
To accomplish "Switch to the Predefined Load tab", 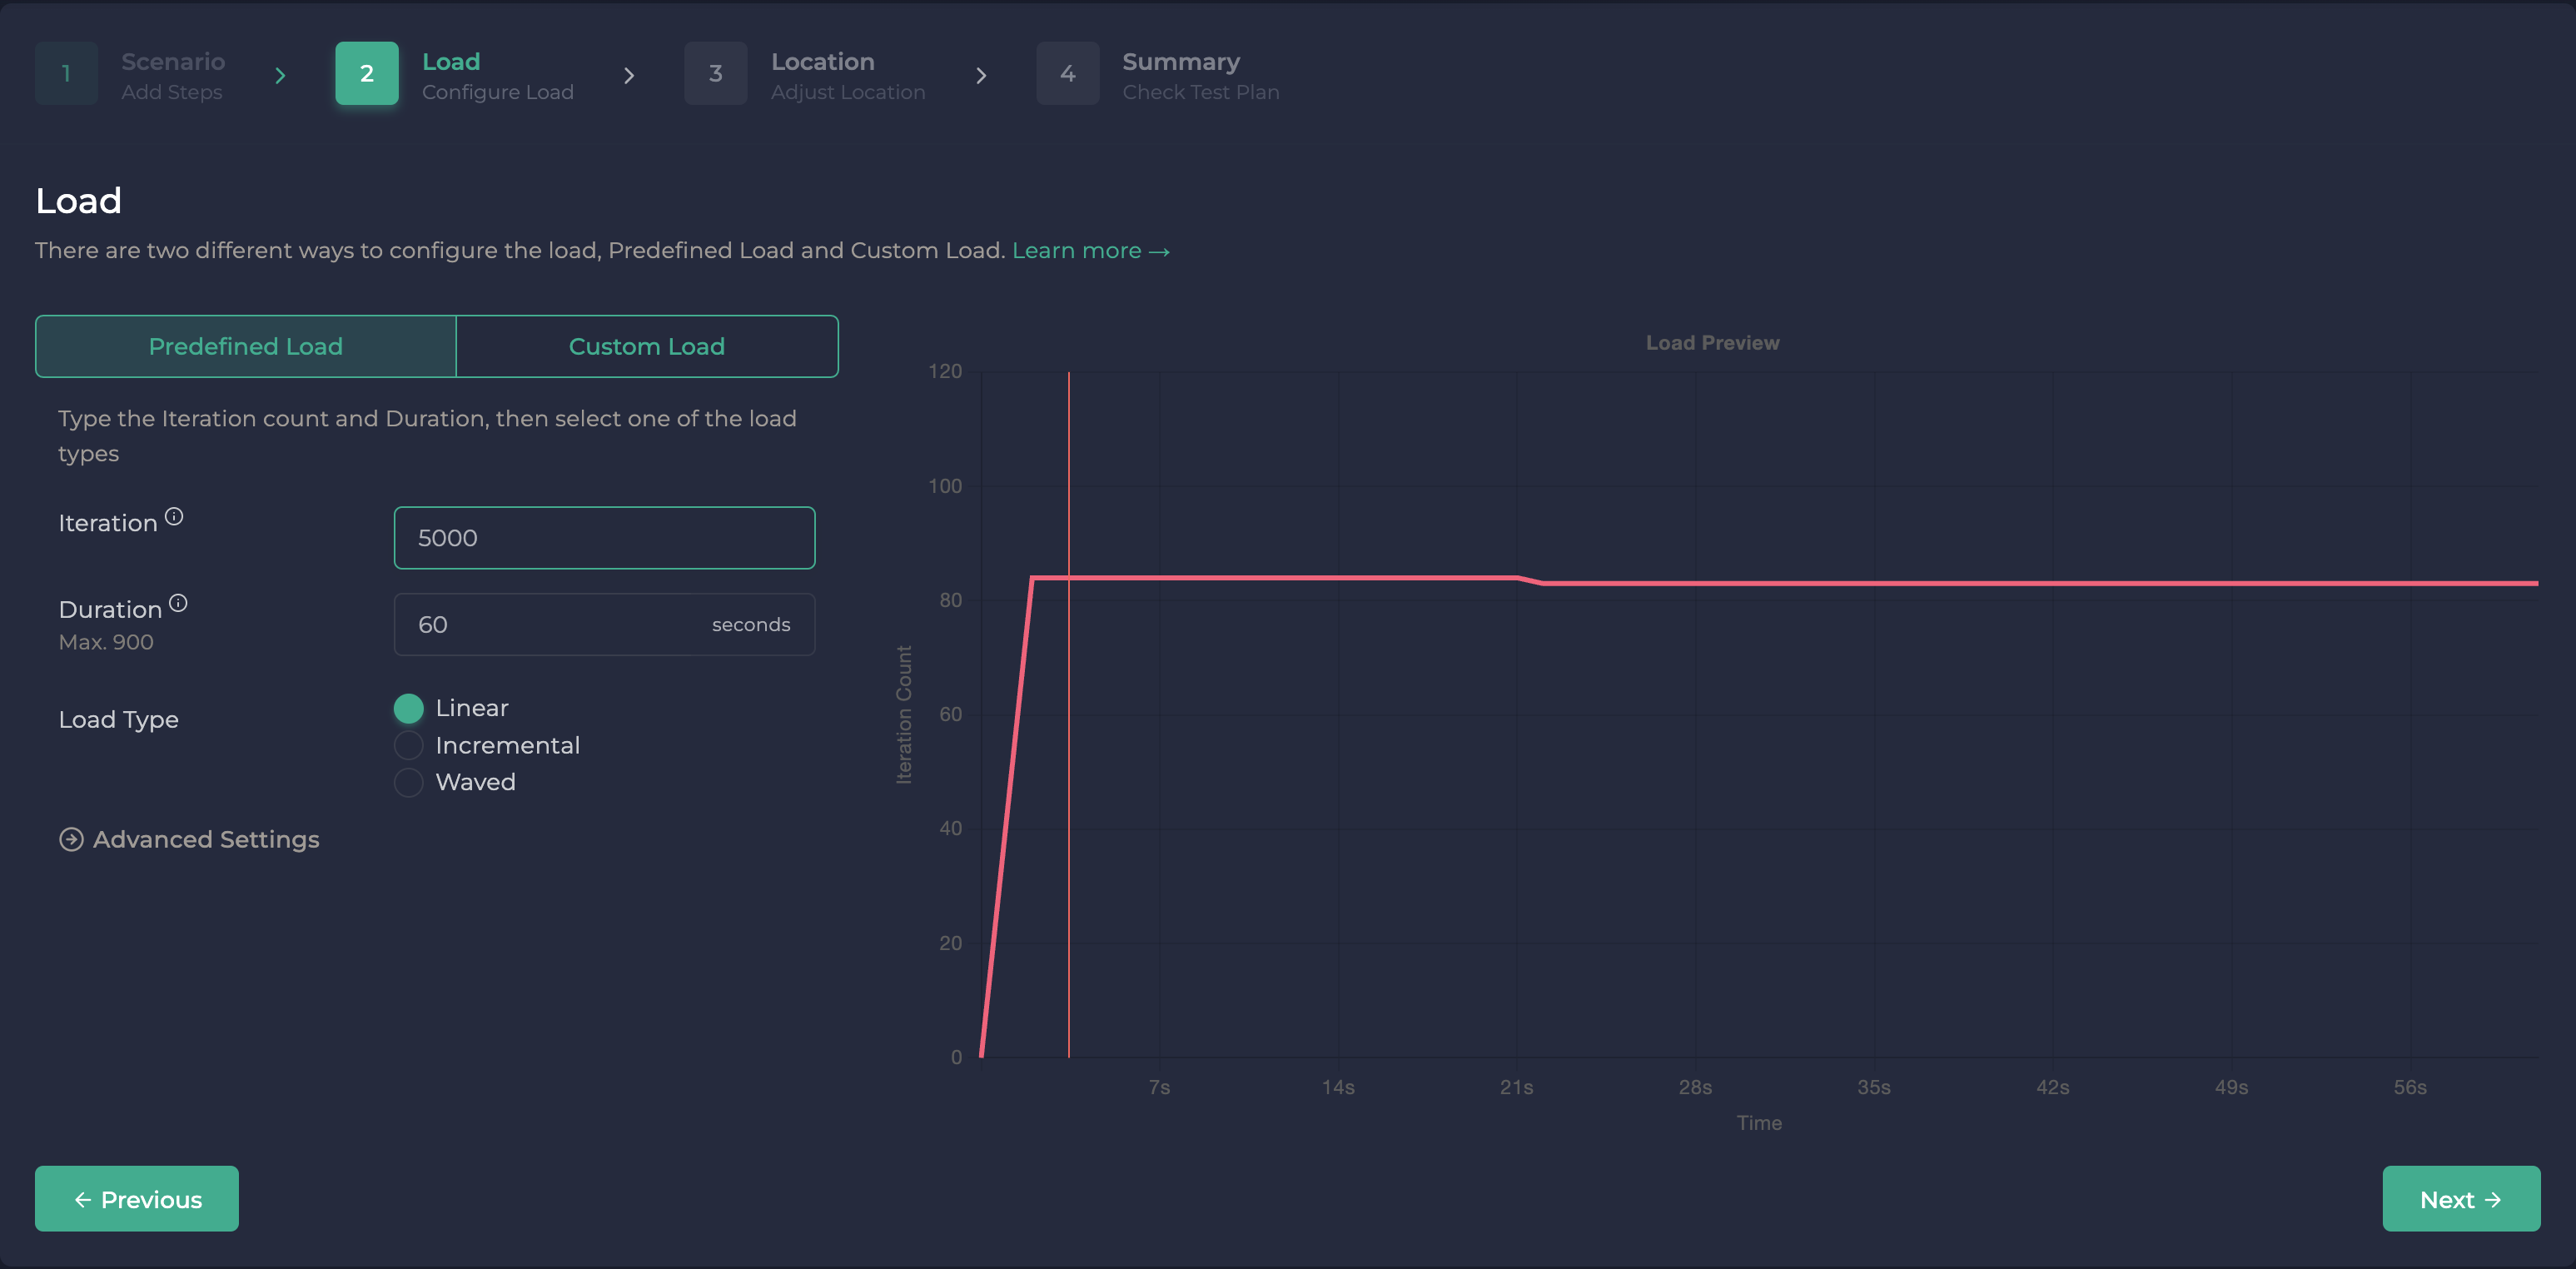I will [245, 347].
